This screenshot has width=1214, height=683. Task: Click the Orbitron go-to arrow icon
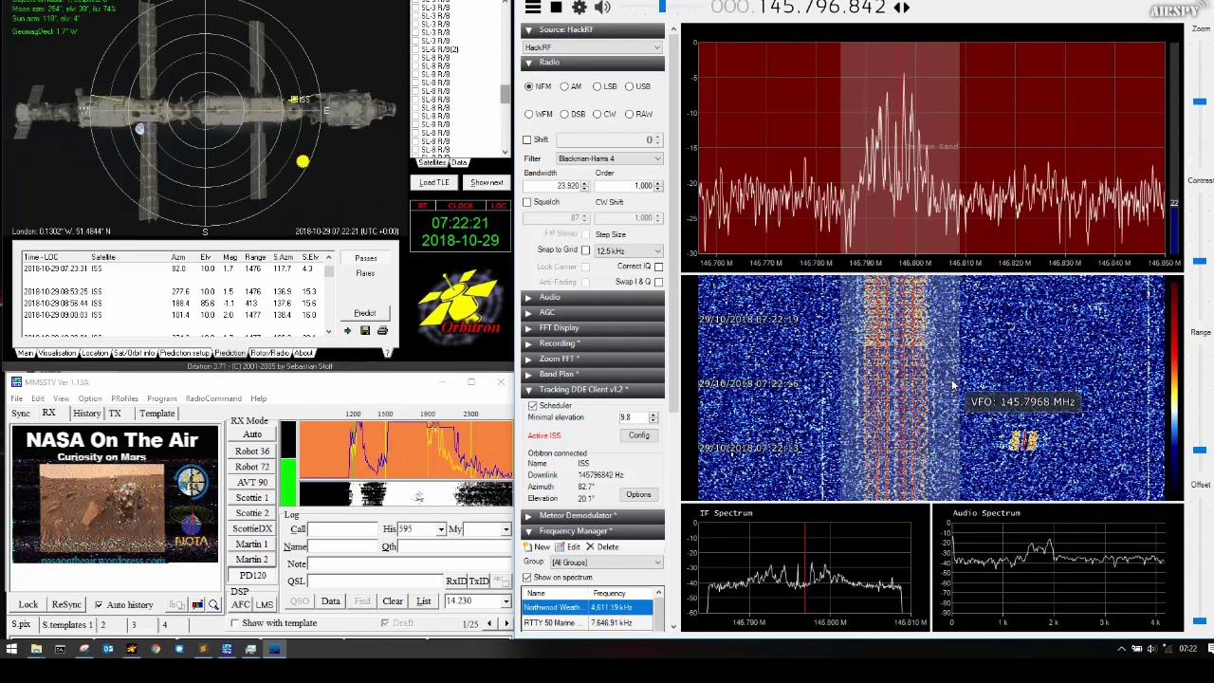(347, 331)
